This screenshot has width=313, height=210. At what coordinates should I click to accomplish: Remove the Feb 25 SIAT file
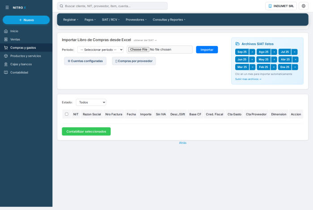coord(274,67)
